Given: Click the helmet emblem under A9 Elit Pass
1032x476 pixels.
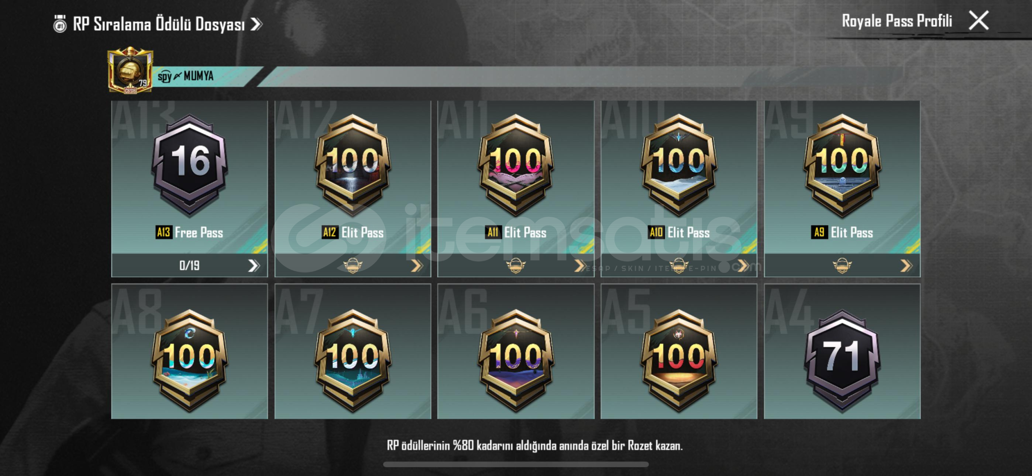Looking at the screenshot, I should [x=842, y=265].
